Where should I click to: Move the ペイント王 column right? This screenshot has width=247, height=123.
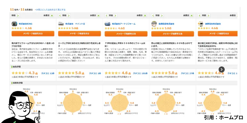click(x=69, y=16)
